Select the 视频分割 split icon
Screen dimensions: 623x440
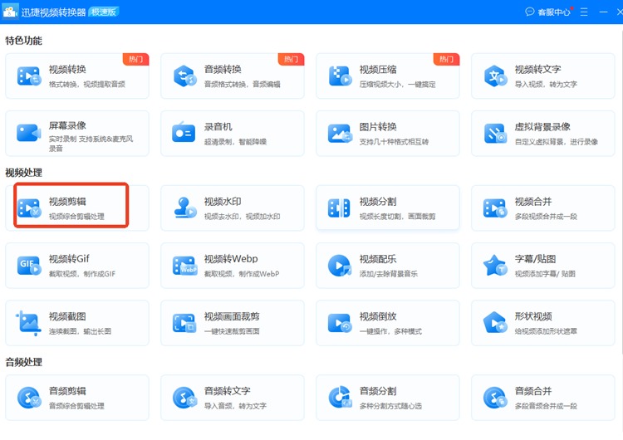point(339,208)
